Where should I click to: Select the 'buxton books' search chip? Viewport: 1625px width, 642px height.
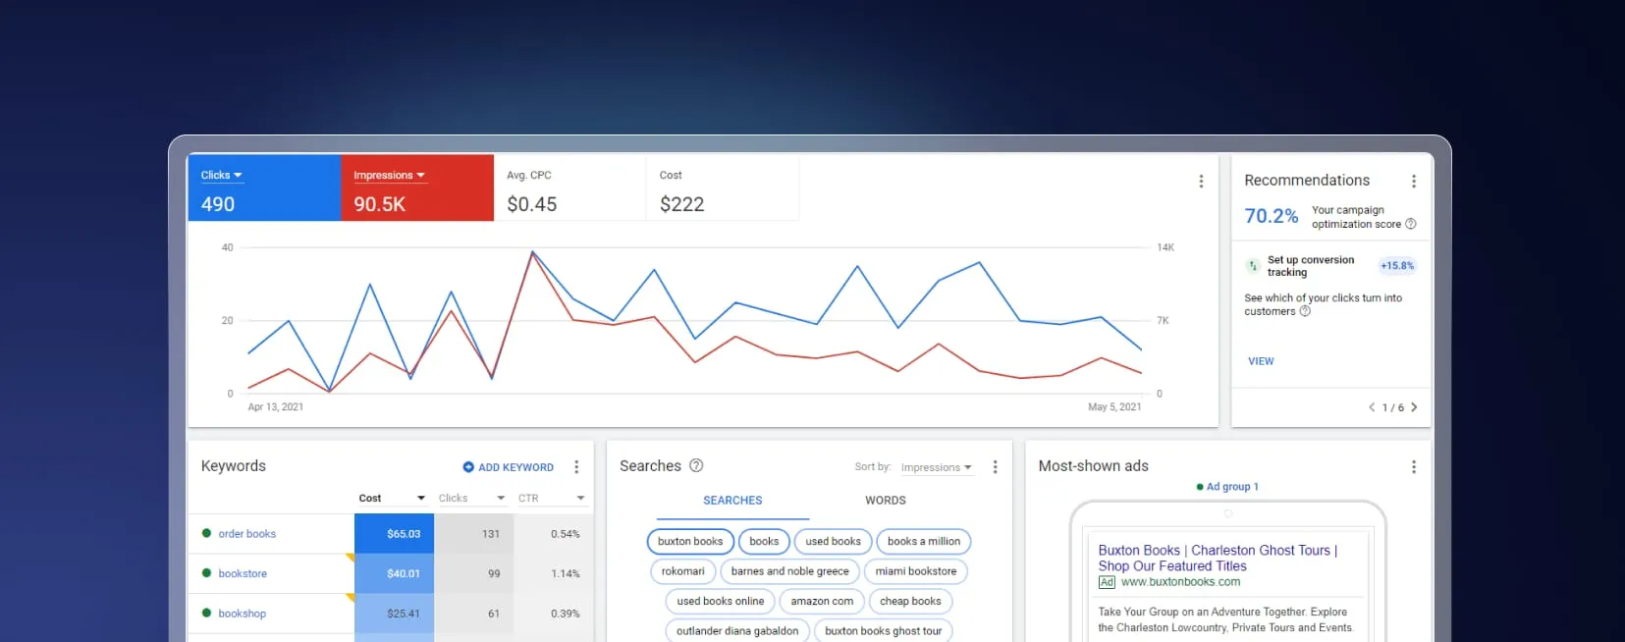tap(690, 542)
